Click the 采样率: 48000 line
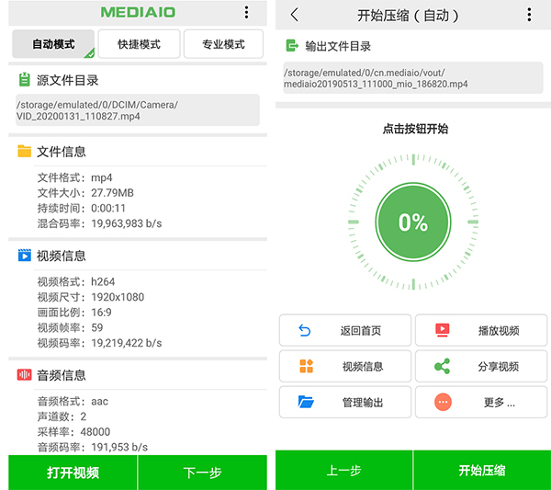 pyautogui.click(x=73, y=432)
